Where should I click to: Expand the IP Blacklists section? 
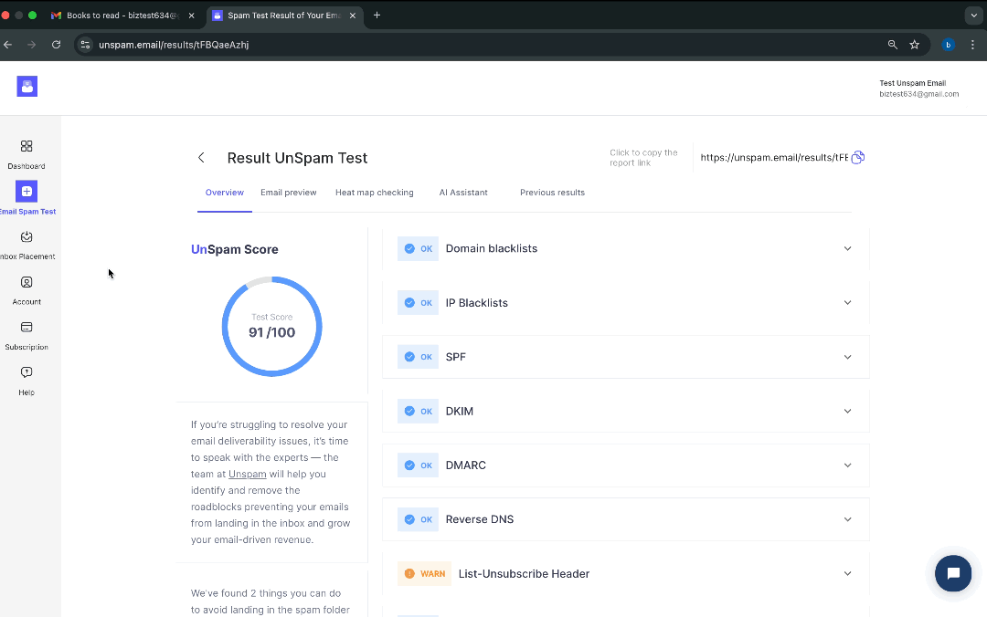point(847,302)
